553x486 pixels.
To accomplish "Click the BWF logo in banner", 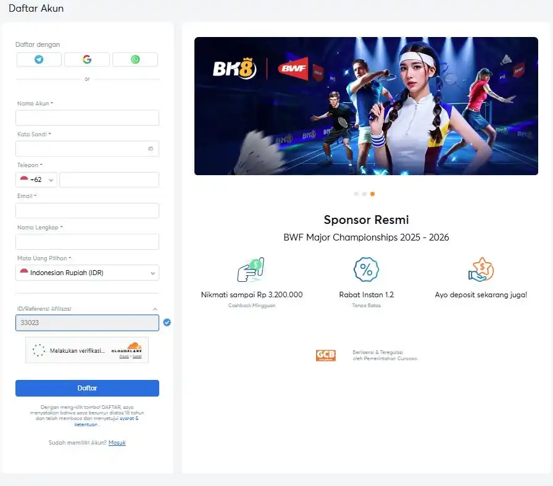I will pyautogui.click(x=293, y=68).
